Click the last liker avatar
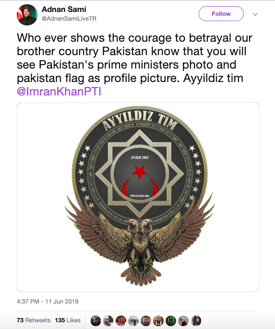This screenshot has height=329, width=275. [196, 320]
